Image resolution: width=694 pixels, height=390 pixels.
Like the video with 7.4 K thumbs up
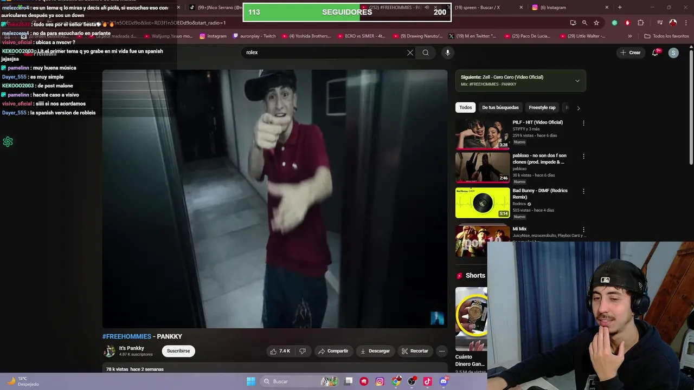[x=280, y=351]
